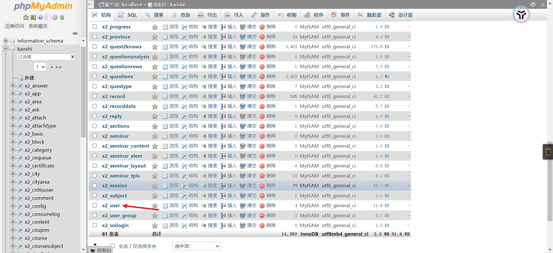Screen dimensions: 553x253
Task: Open the 选中项 actions dropdown
Action: click(x=196, y=246)
